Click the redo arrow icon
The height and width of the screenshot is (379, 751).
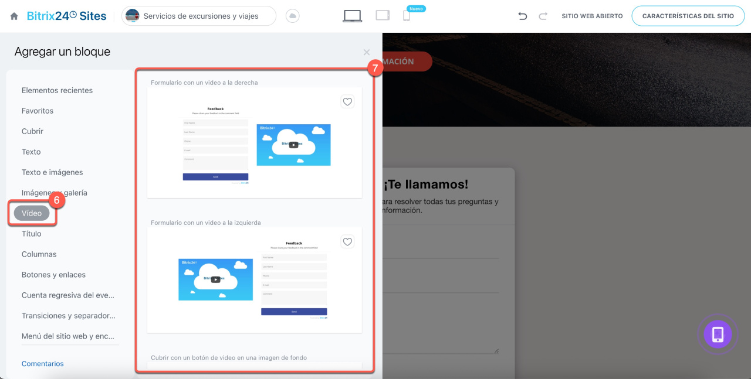click(x=543, y=16)
